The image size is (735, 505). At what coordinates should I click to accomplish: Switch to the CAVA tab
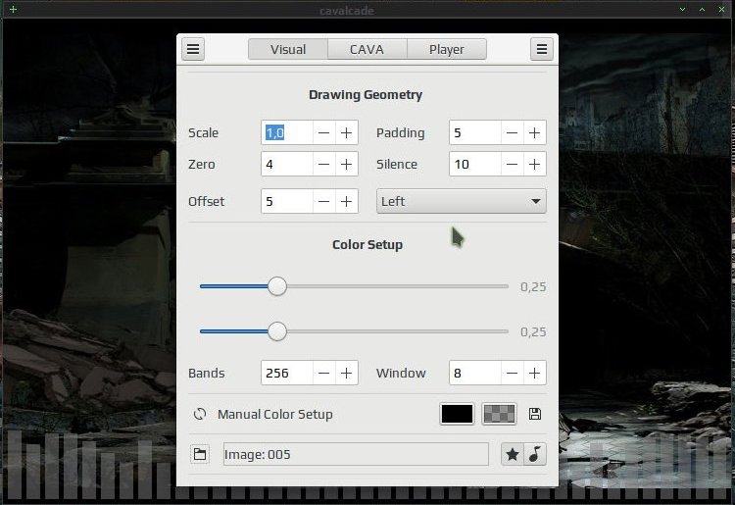coord(367,49)
